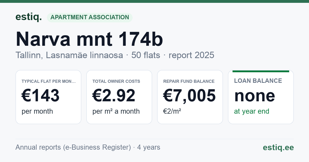
Task: Click the TOTAL OWNER COSTS label
Action: [116, 81]
